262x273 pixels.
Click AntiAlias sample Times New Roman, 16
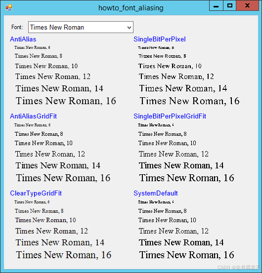(x=66, y=101)
